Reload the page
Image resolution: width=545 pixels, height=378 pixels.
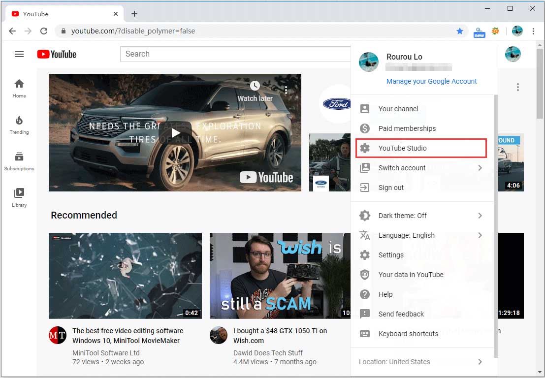(x=44, y=31)
